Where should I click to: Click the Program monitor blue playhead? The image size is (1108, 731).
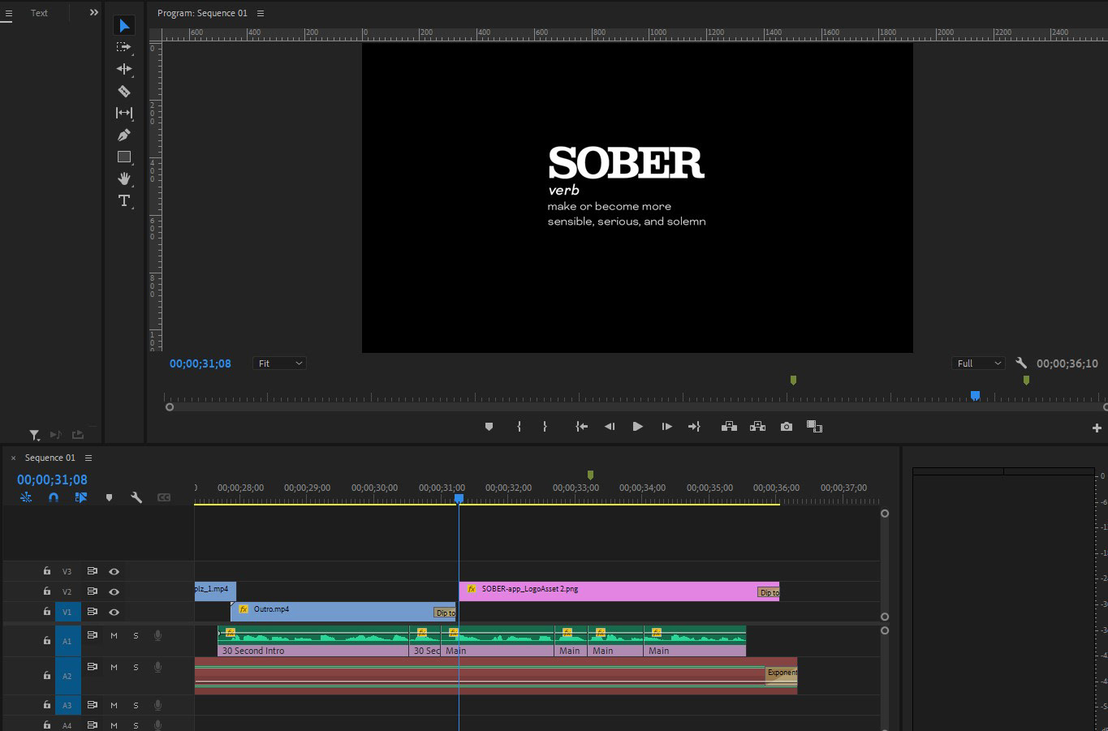[x=975, y=395]
